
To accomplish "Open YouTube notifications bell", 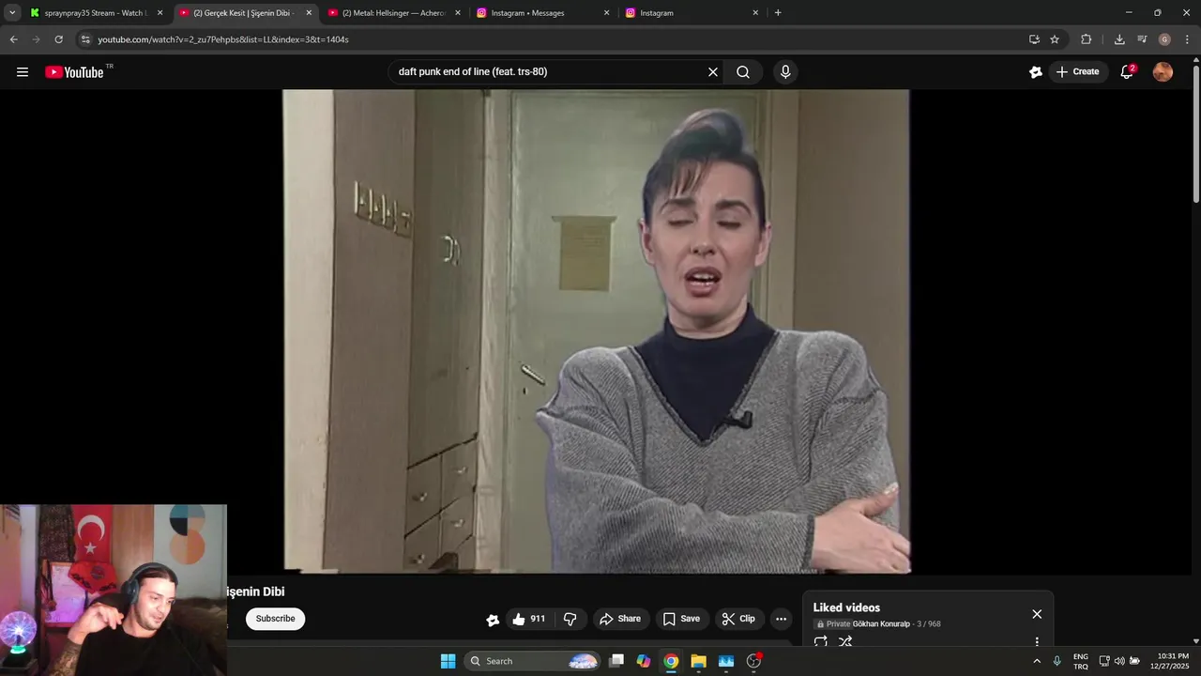I will point(1127,72).
